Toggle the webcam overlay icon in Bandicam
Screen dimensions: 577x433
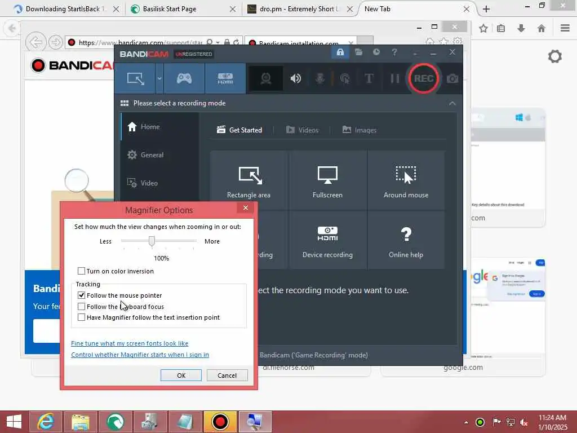point(266,78)
